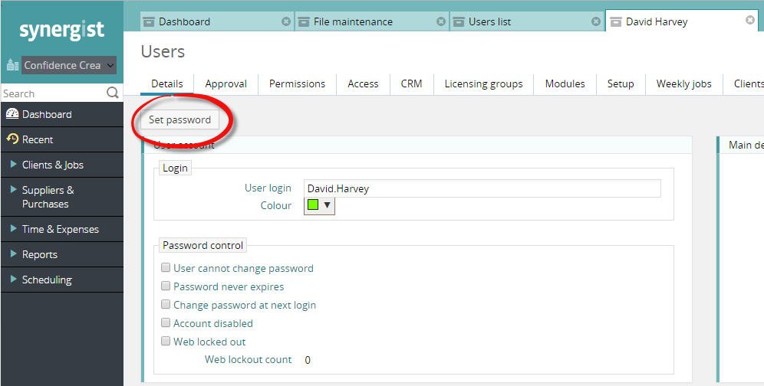The width and height of the screenshot is (764, 386).
Task: Click the User login text field
Action: [482, 188]
